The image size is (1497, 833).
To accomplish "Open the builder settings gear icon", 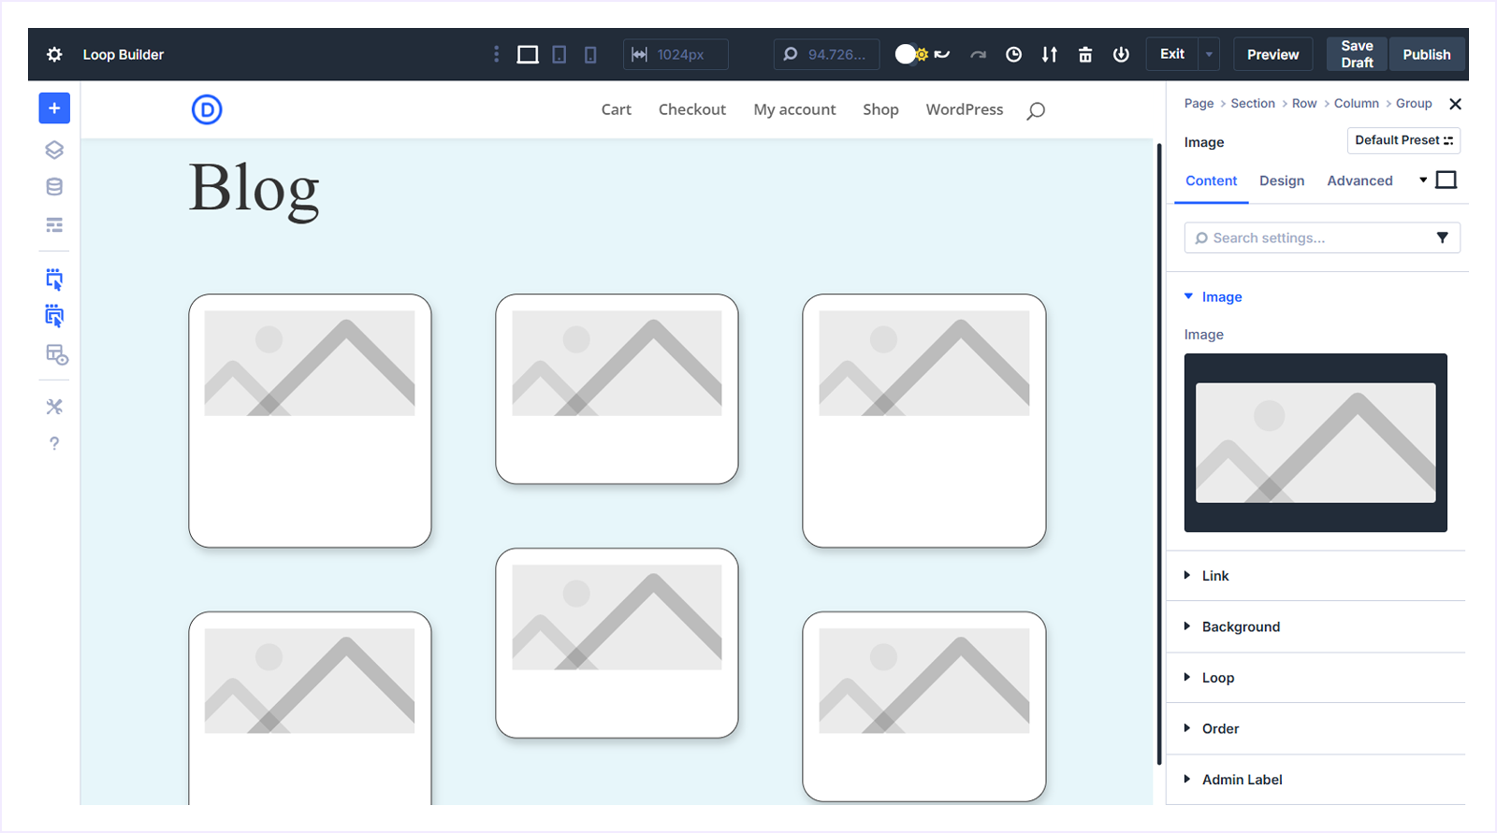I will [54, 54].
